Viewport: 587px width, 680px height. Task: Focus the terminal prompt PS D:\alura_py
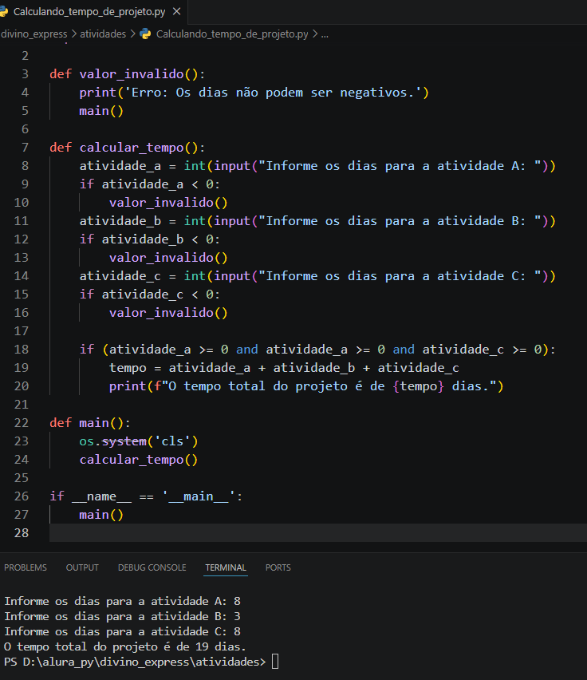135,662
